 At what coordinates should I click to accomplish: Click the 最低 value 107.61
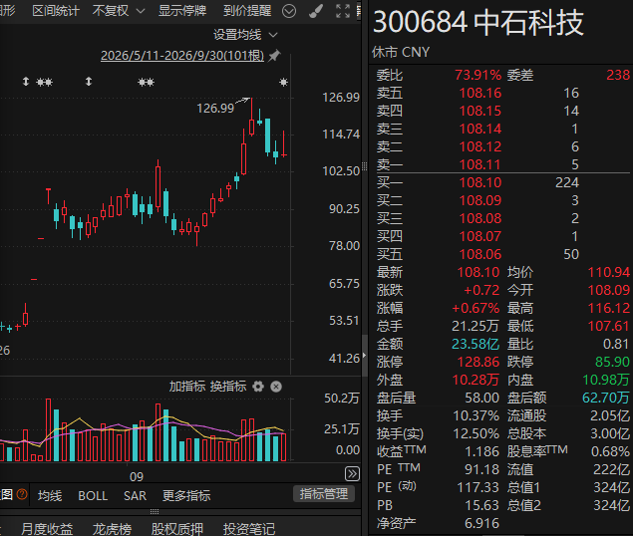608,326
